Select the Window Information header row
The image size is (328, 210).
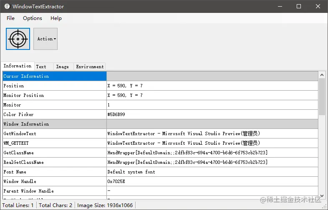tap(160, 124)
